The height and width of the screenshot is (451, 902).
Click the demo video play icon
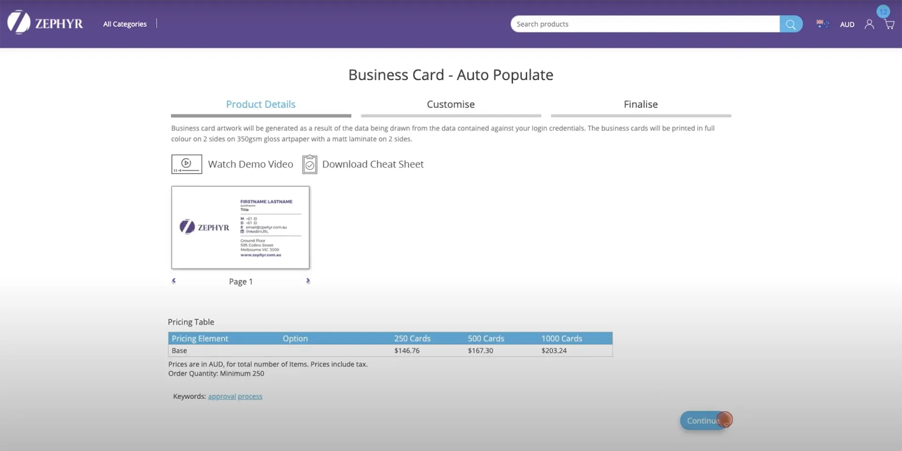coord(187,164)
